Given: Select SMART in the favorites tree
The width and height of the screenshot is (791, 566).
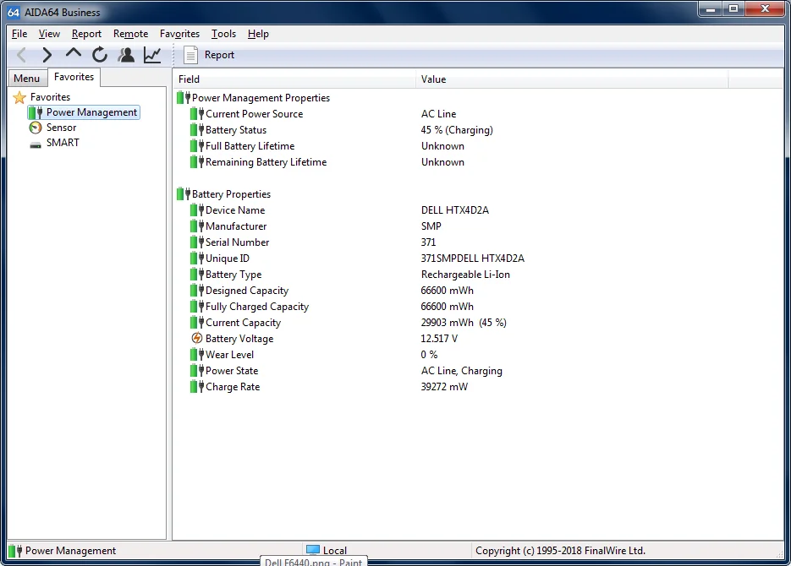Looking at the screenshot, I should (63, 143).
